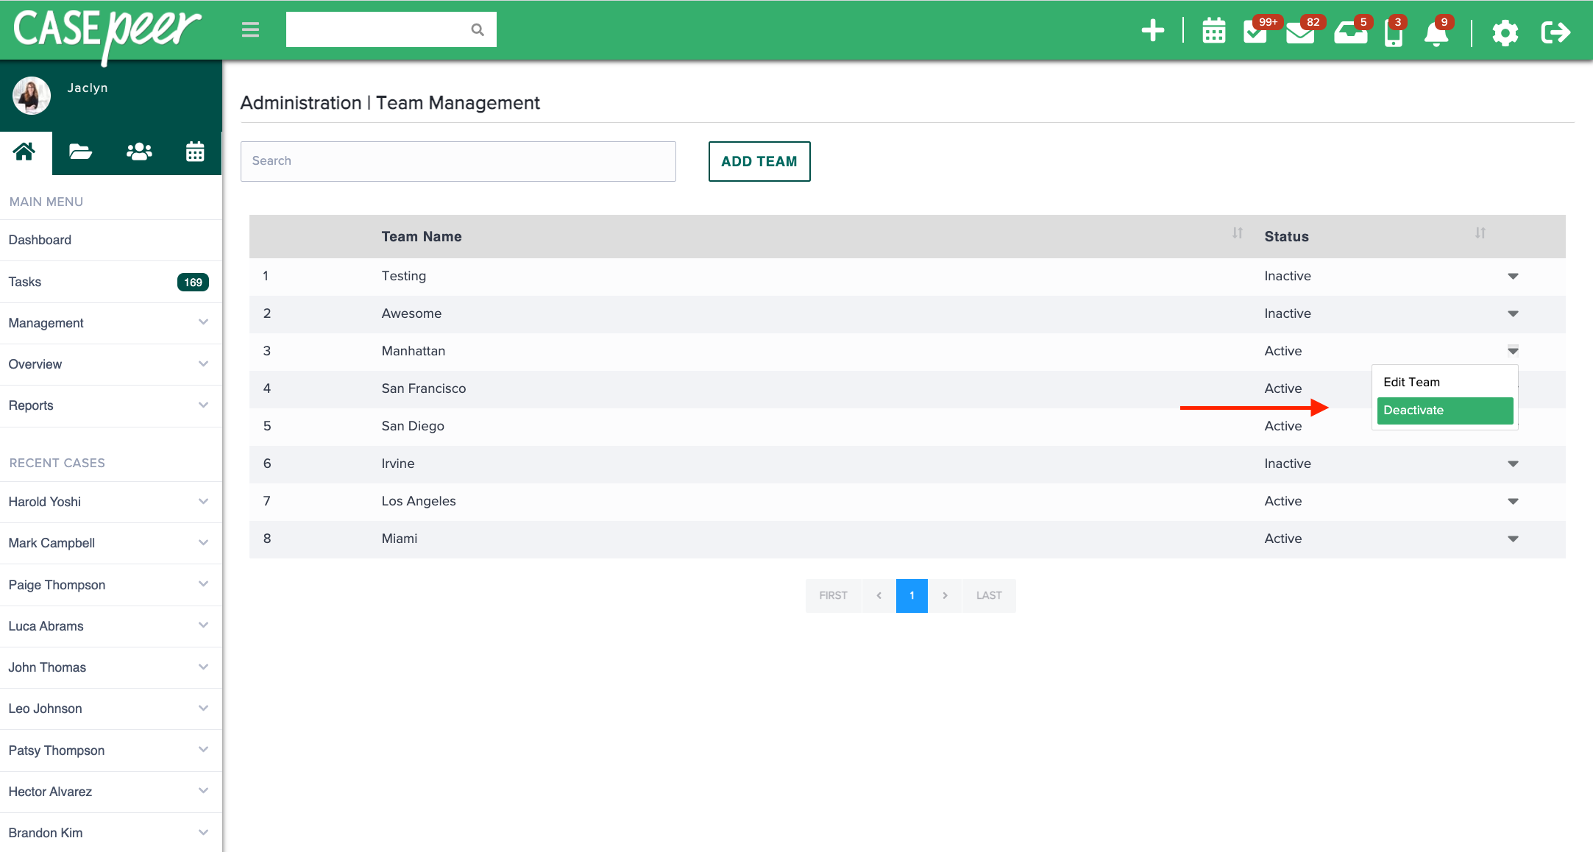Click the notifications bell icon
This screenshot has width=1593, height=852.
pyautogui.click(x=1437, y=34)
